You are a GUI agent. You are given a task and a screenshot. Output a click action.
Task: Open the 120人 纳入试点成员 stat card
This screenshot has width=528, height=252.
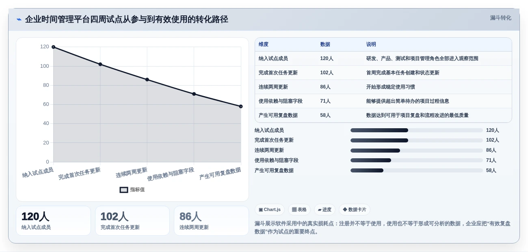53,221
